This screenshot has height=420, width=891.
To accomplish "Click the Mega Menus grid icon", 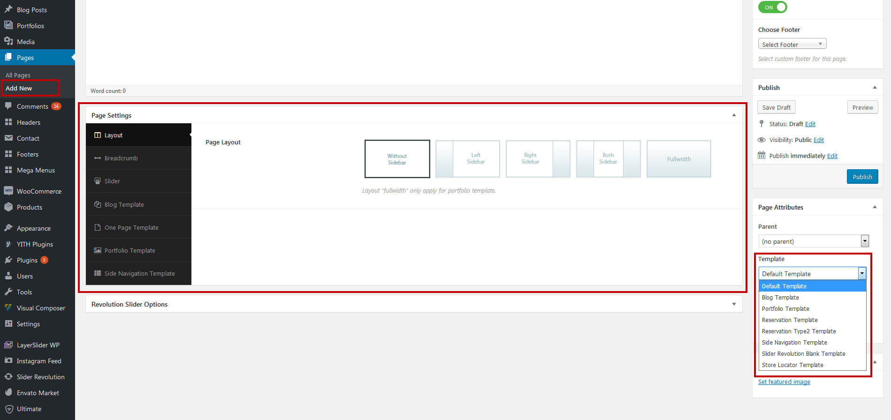I will [8, 170].
